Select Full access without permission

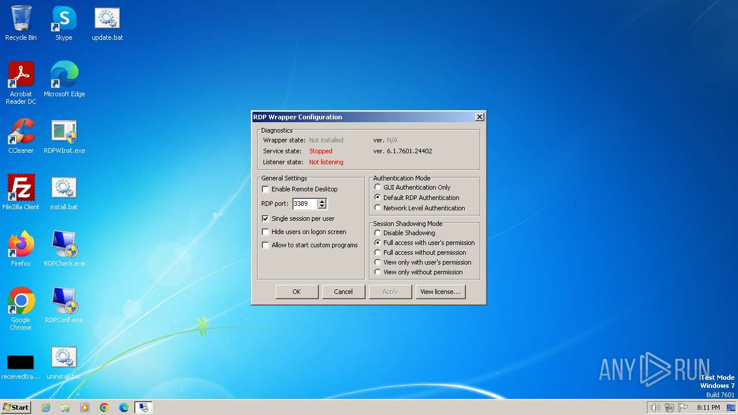[378, 252]
